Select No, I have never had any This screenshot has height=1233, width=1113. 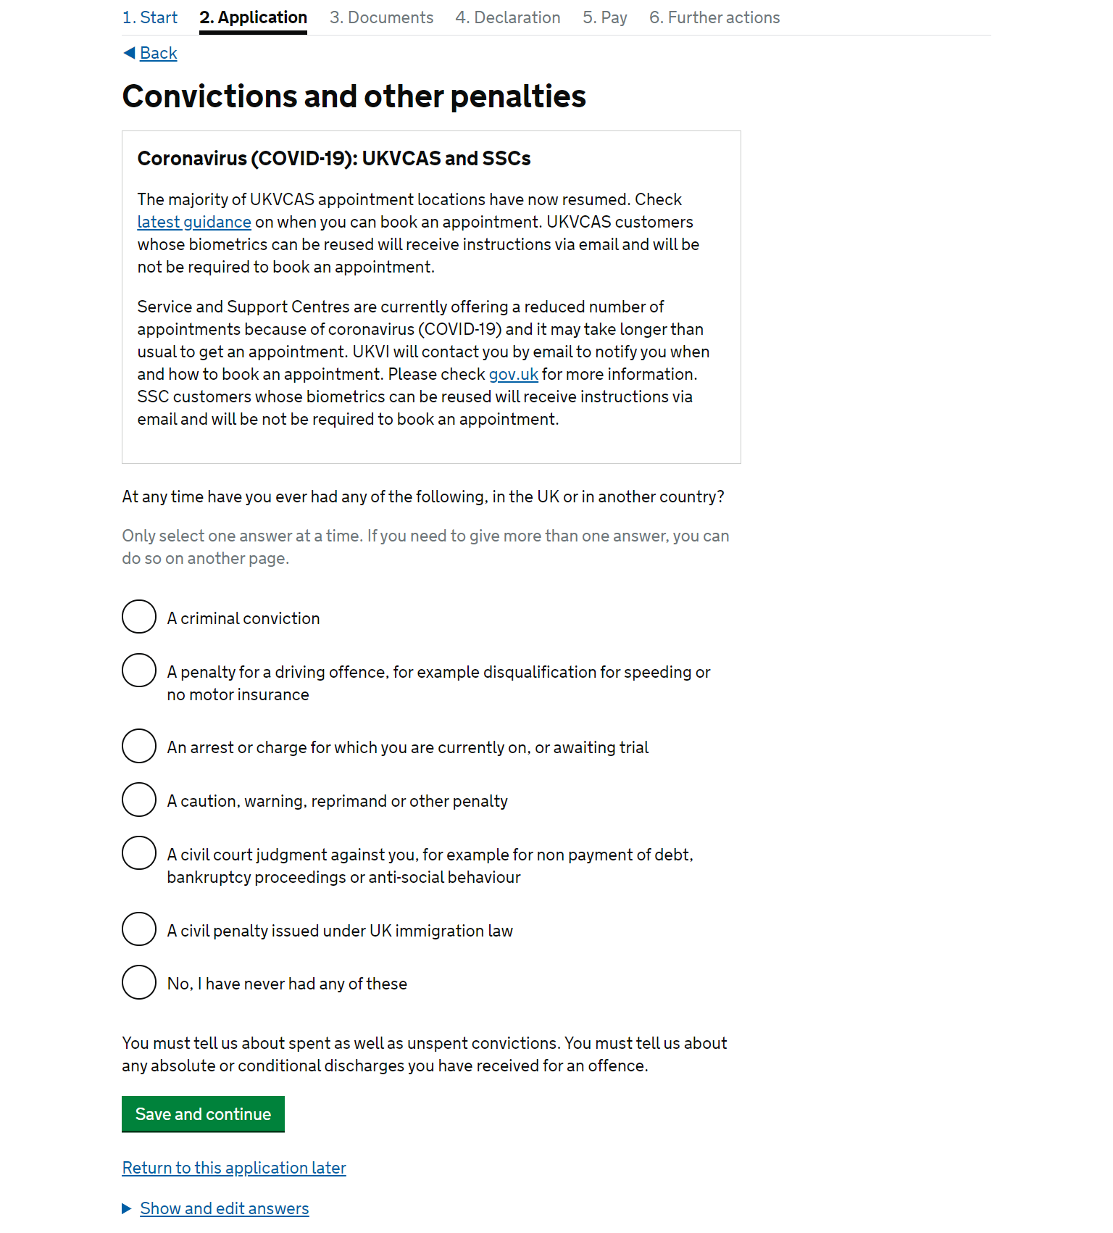(139, 982)
